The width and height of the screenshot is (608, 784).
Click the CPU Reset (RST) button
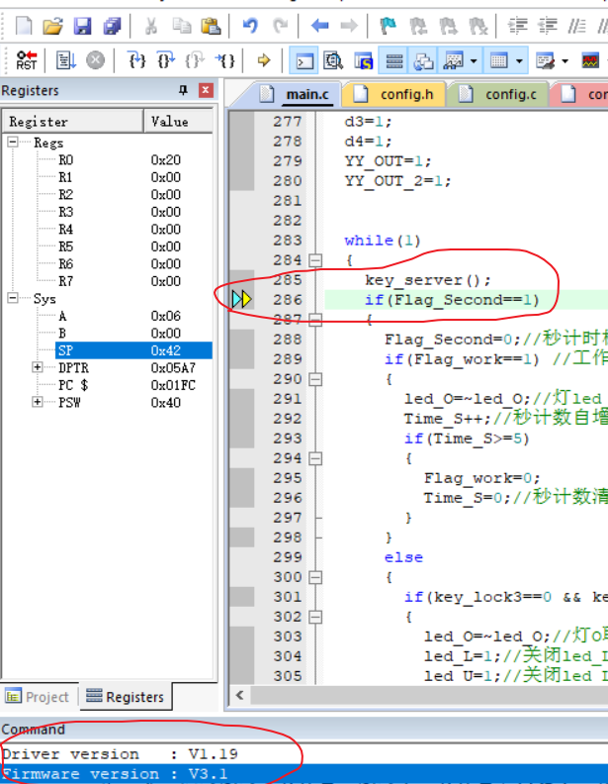point(27,60)
